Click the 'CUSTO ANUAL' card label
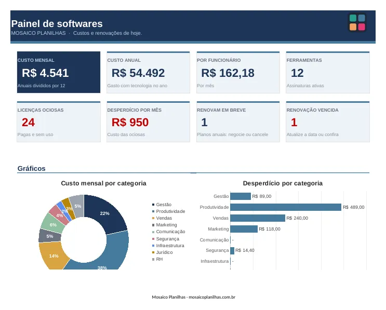The height and width of the screenshot is (310, 386). click(124, 60)
